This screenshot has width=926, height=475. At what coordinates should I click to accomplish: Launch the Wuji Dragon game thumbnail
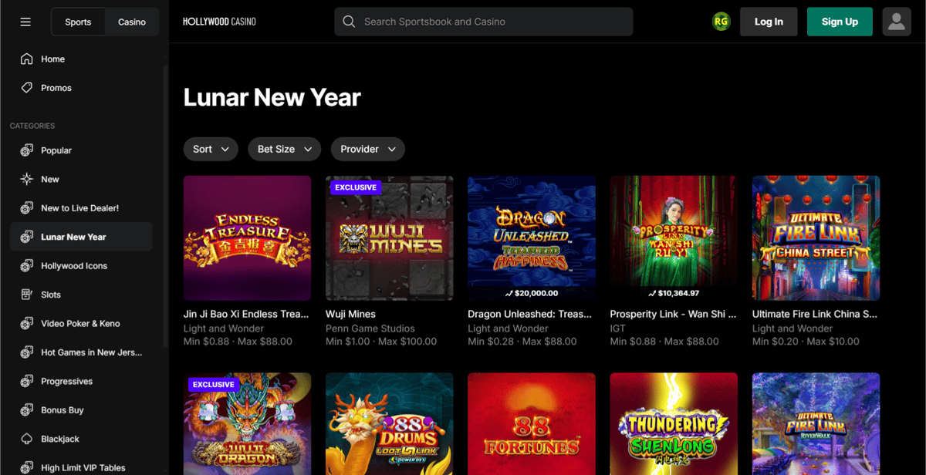[248, 424]
